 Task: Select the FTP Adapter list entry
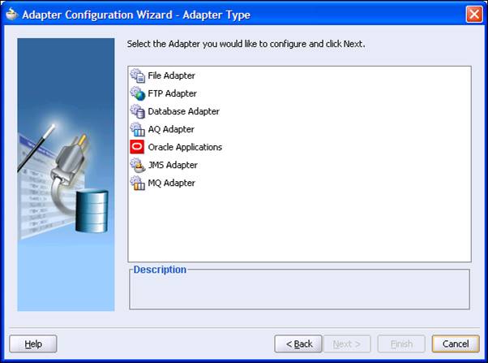click(x=172, y=93)
